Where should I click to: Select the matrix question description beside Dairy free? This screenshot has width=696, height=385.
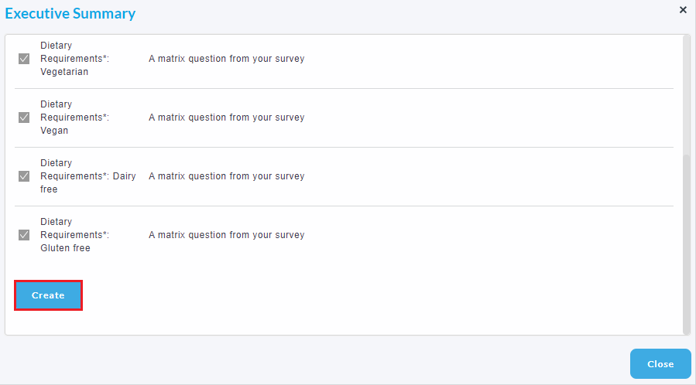point(226,176)
